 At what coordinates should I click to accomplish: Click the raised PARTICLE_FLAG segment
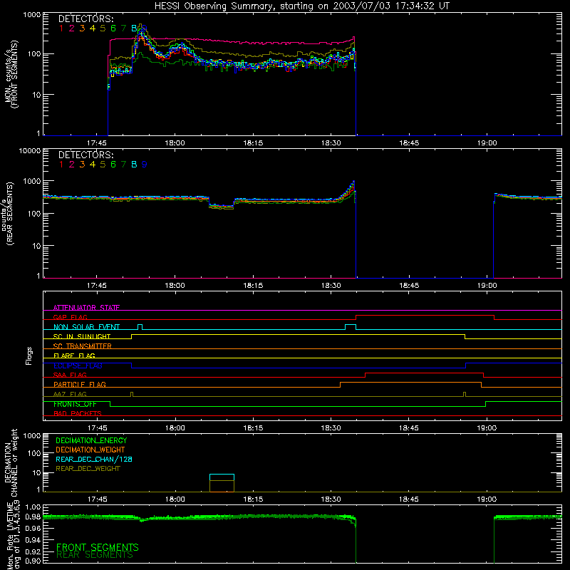411,383
